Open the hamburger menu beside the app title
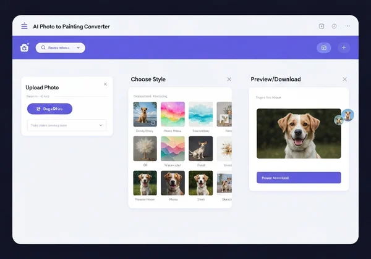 click(24, 26)
